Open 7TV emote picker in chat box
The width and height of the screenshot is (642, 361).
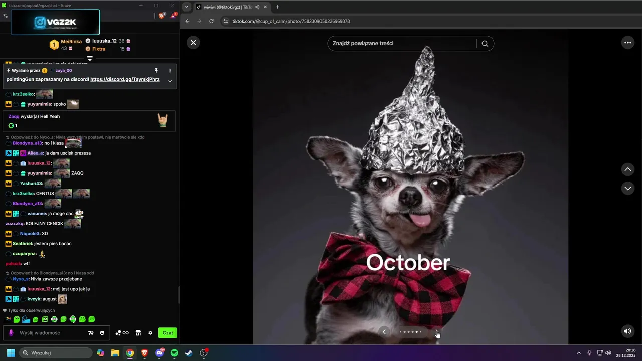click(x=91, y=333)
